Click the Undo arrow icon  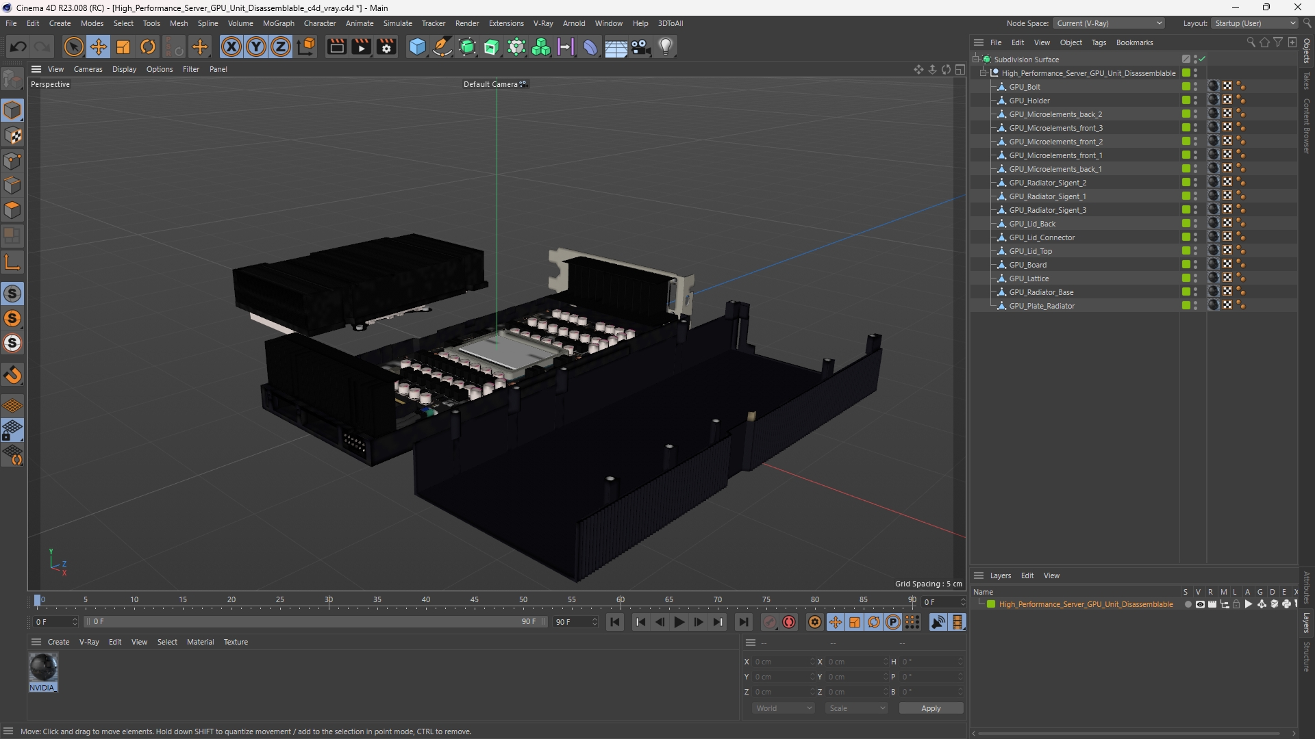coord(18,47)
